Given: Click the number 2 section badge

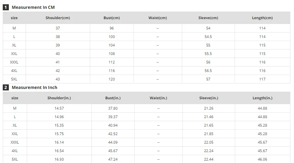Looking at the screenshot, I should (6, 87).
